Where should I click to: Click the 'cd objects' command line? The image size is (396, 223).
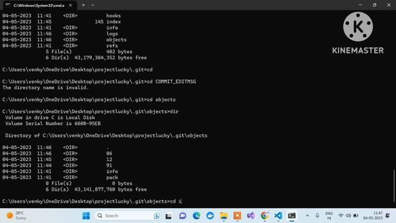tap(89, 100)
